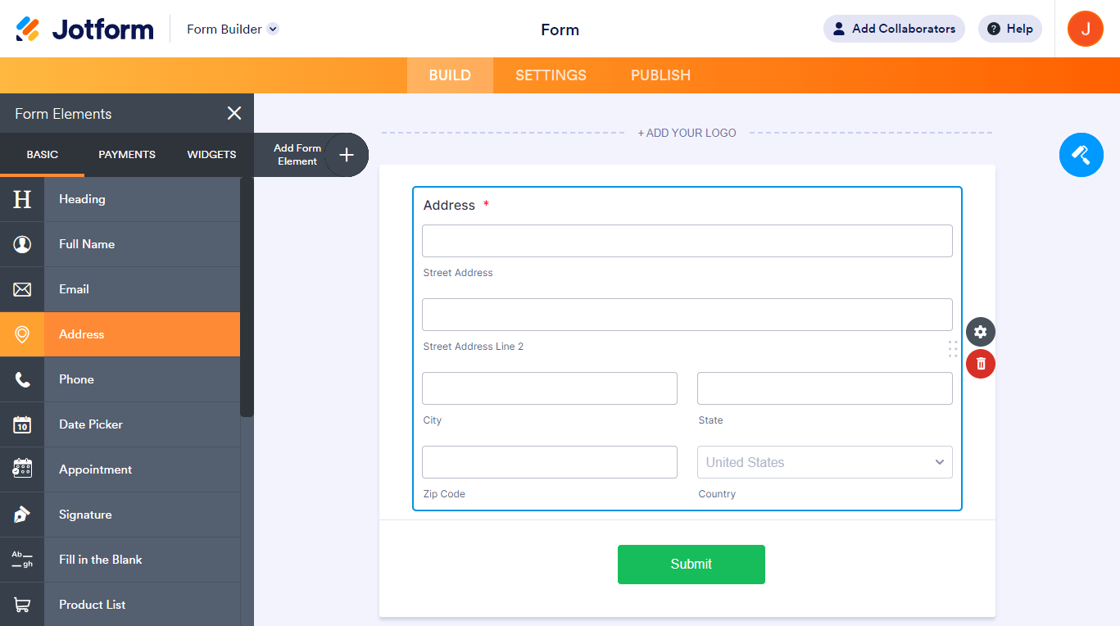Click the Heading element icon

22,199
